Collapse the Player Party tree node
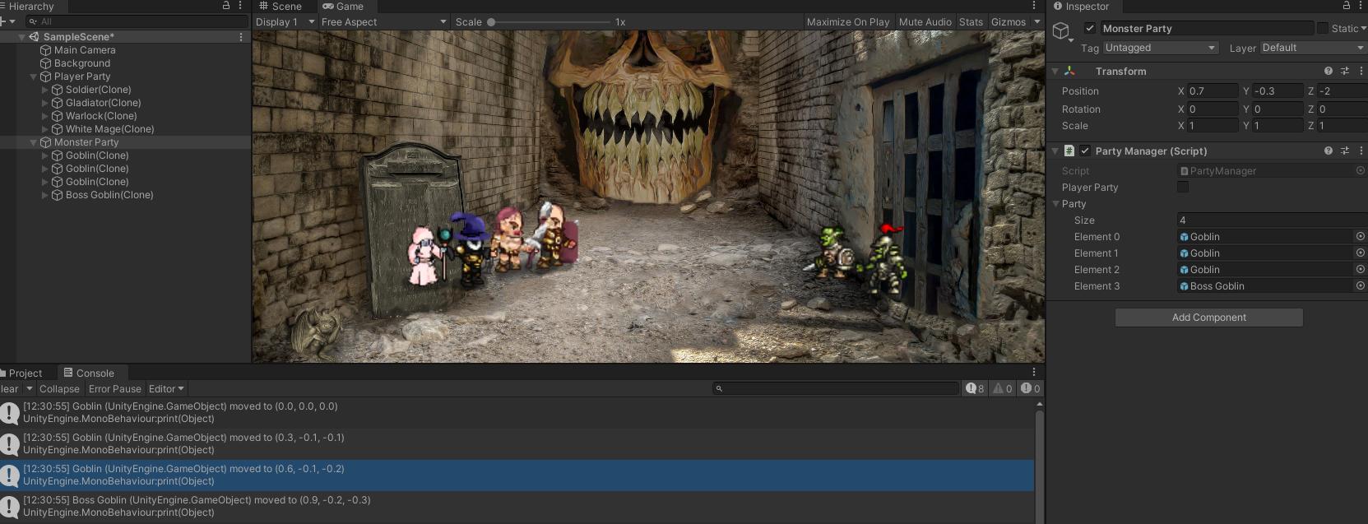This screenshot has height=524, width=1368. [x=34, y=77]
